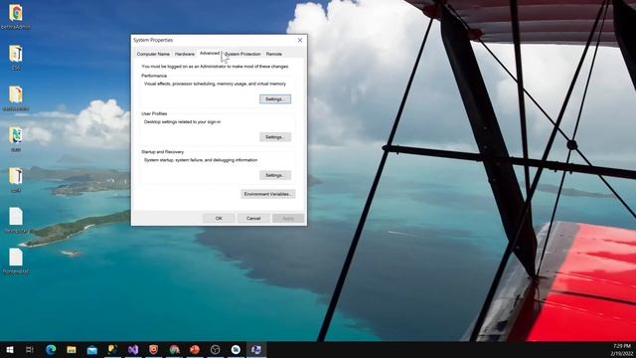This screenshot has height=358, width=636.
Task: Open the orange shield app on taskbar
Action: pyautogui.click(x=153, y=349)
